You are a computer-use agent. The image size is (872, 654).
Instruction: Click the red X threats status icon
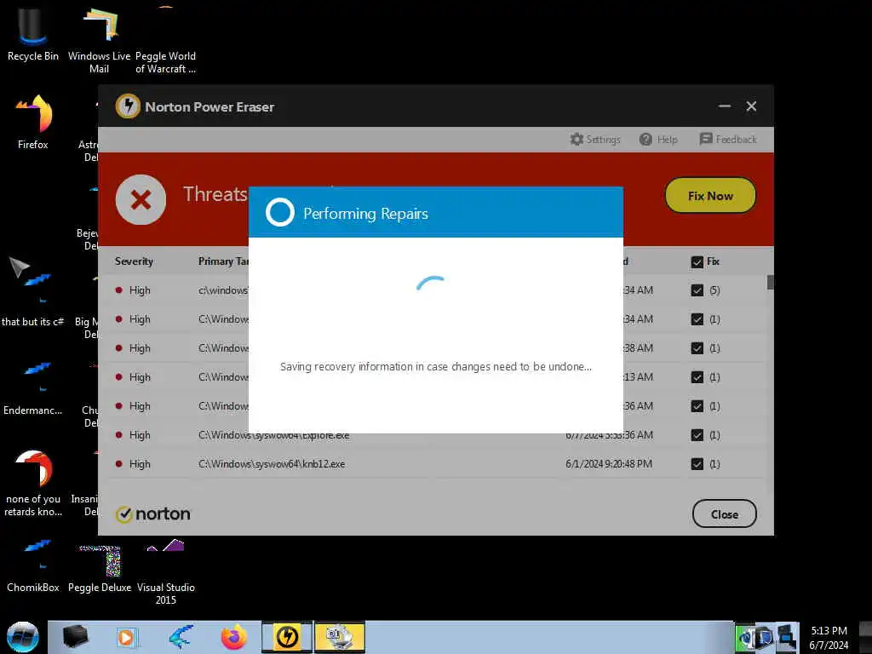(141, 199)
